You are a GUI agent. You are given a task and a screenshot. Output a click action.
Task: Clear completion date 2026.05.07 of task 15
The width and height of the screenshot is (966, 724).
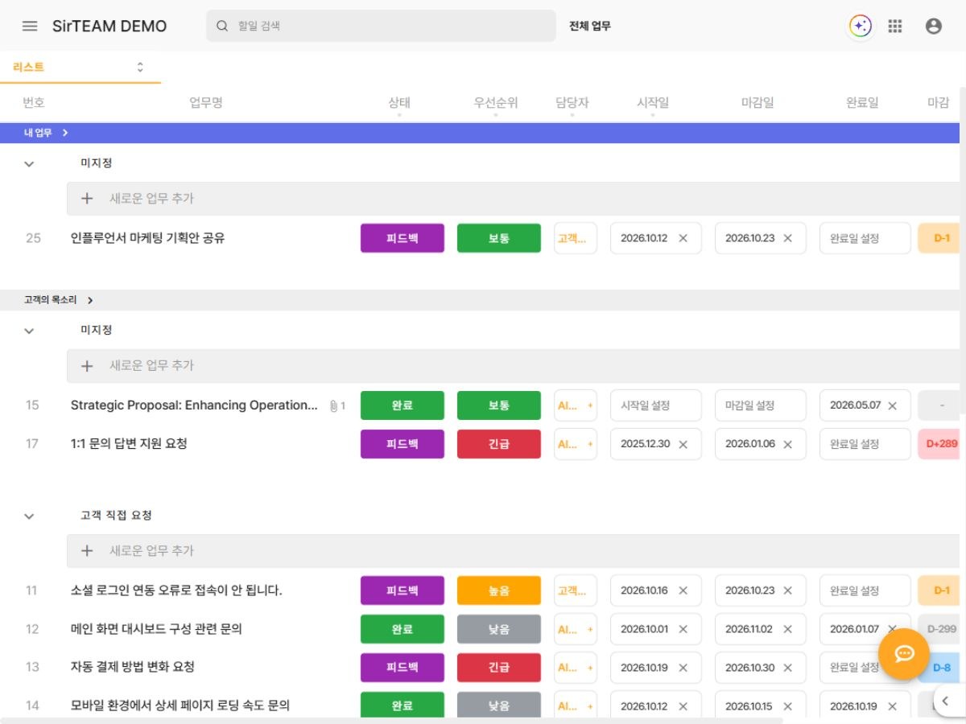(893, 405)
